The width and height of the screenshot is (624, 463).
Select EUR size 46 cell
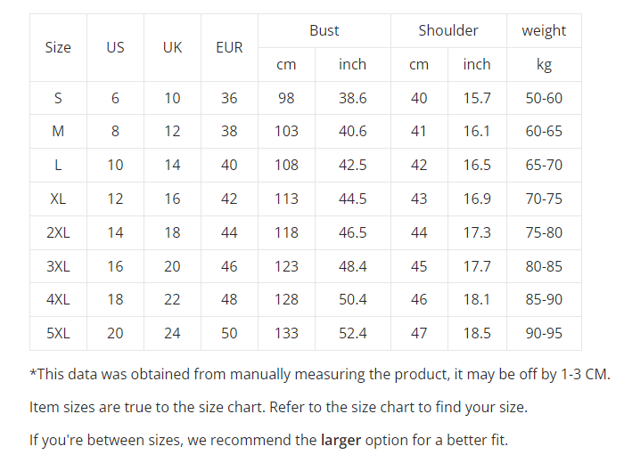229,266
